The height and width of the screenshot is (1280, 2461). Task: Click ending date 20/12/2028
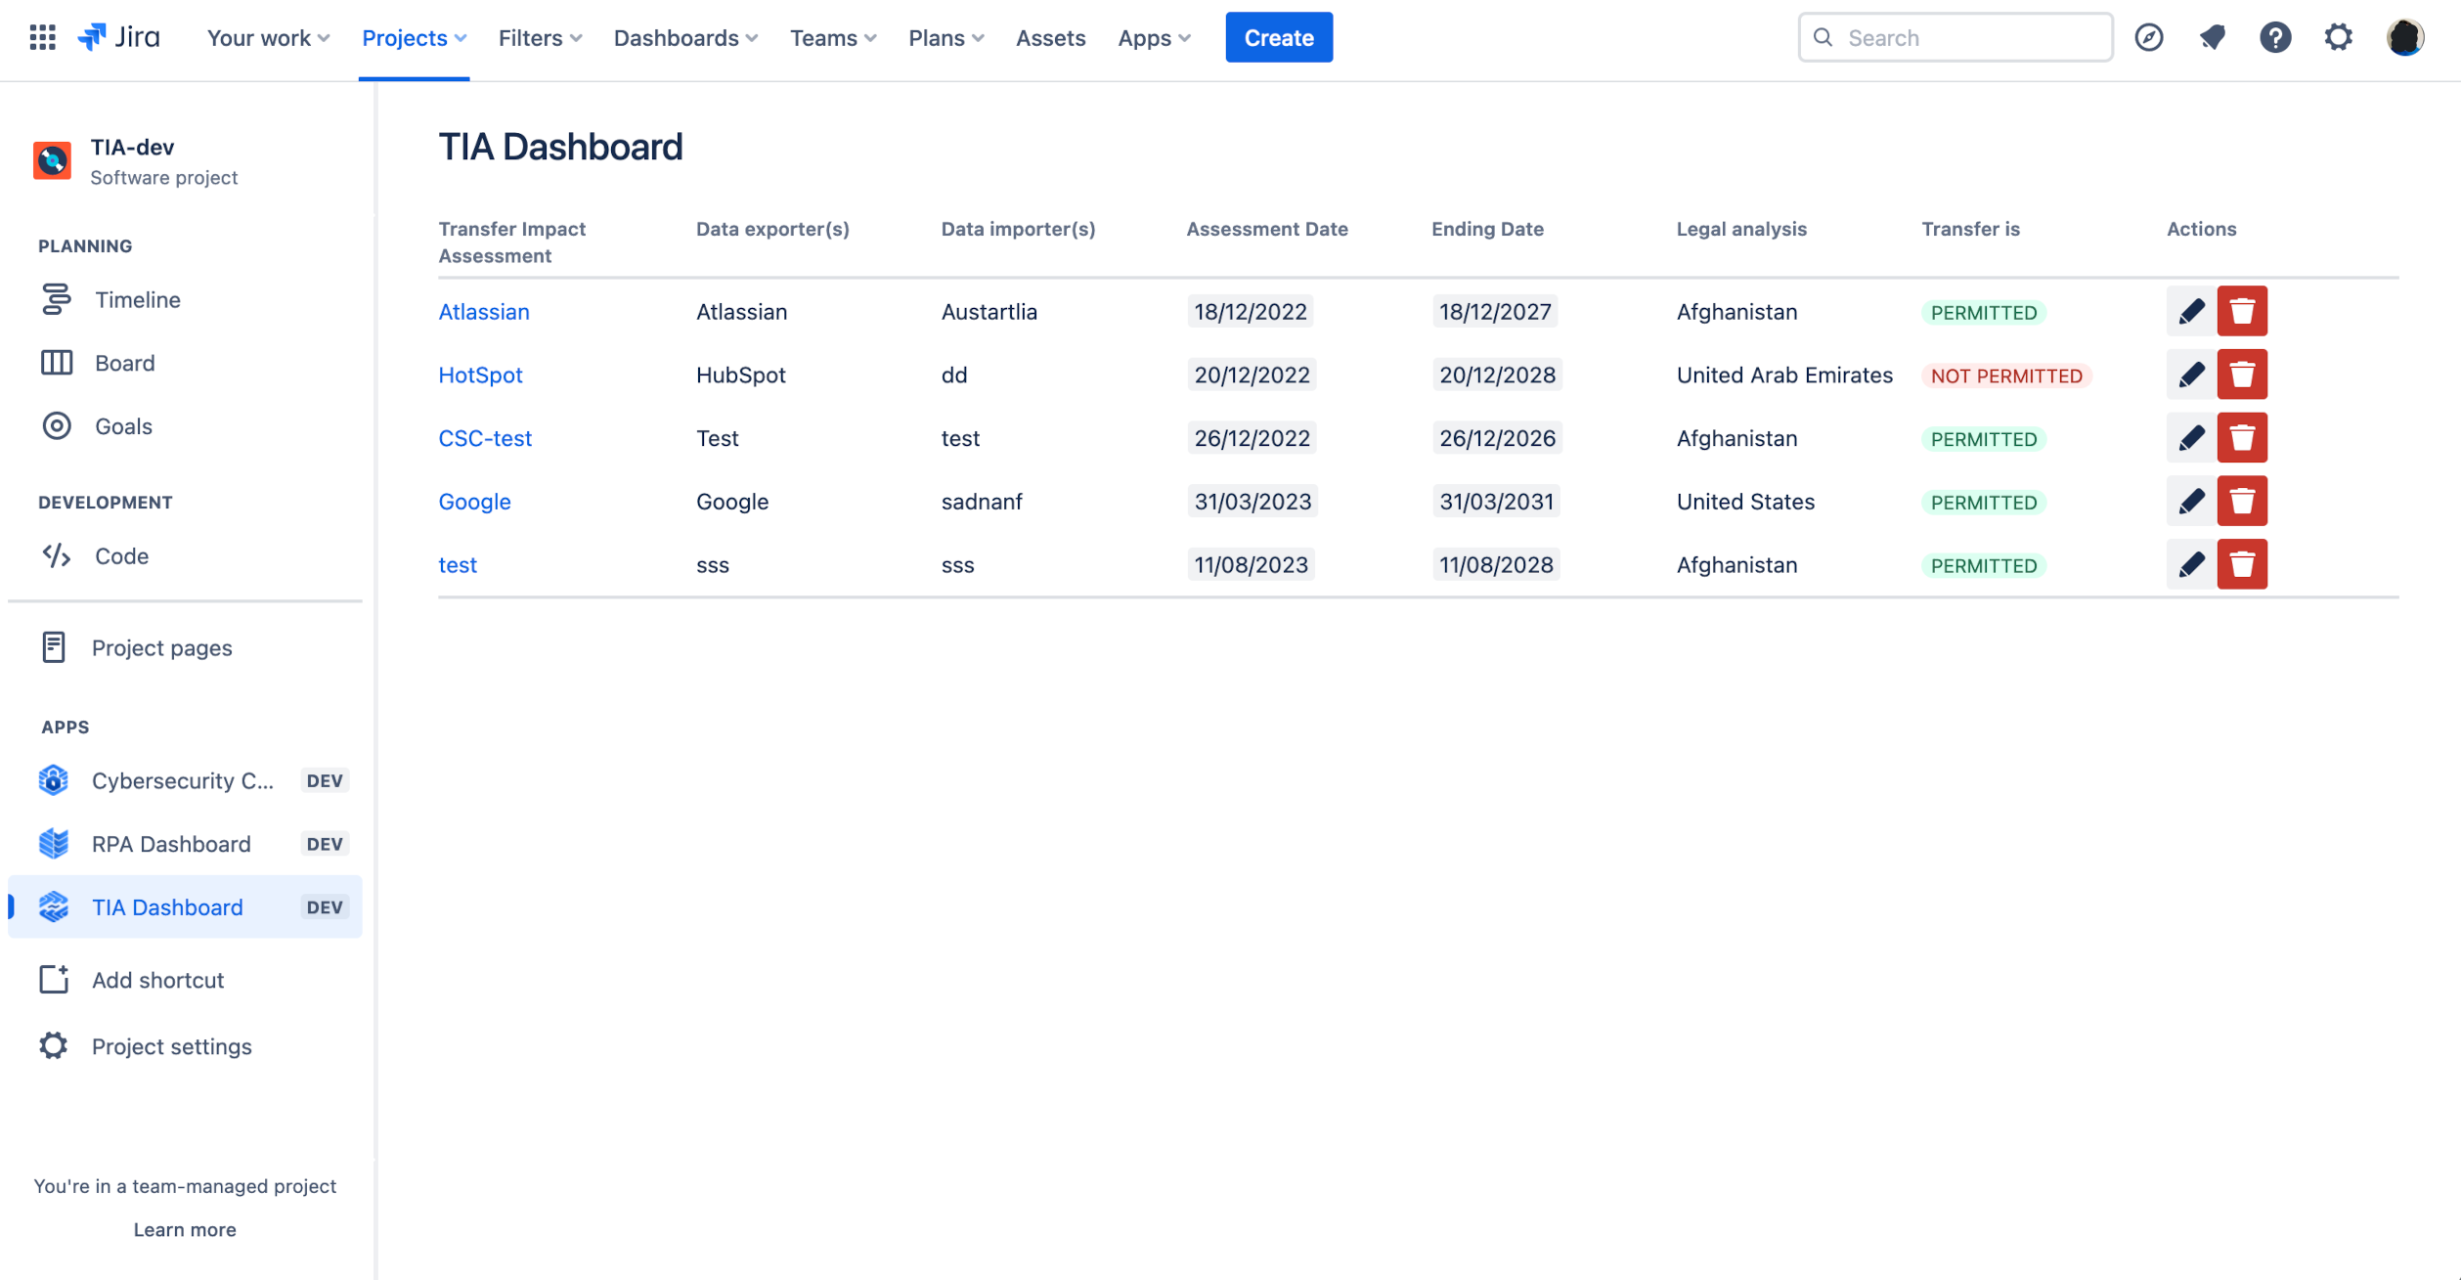[1497, 375]
